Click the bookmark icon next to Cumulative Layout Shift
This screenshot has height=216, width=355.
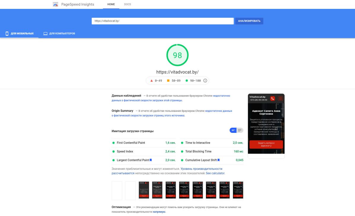(219, 160)
